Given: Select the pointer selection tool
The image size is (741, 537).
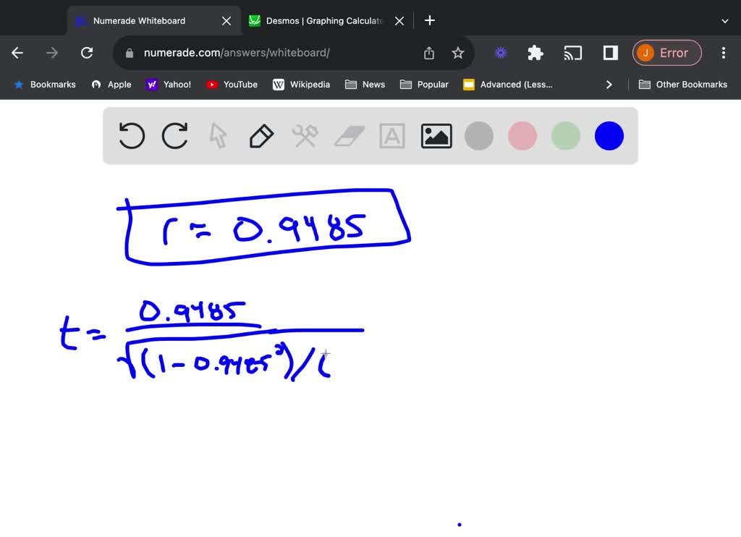Looking at the screenshot, I should [x=218, y=135].
